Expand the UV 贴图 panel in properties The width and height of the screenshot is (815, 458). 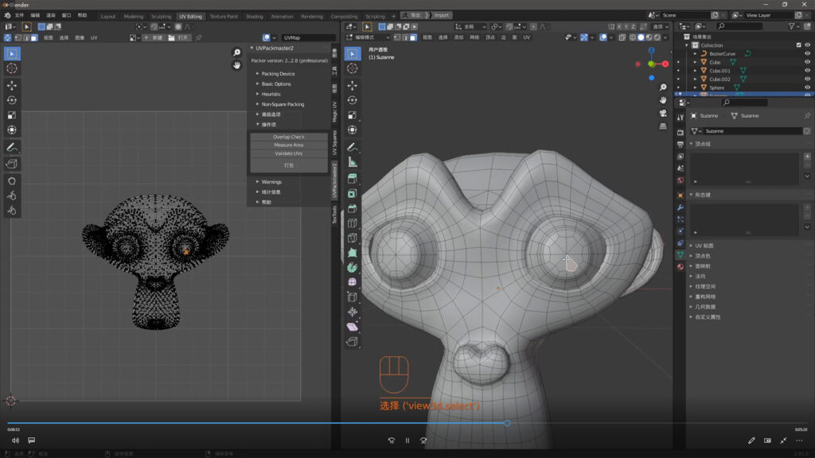[x=704, y=246]
